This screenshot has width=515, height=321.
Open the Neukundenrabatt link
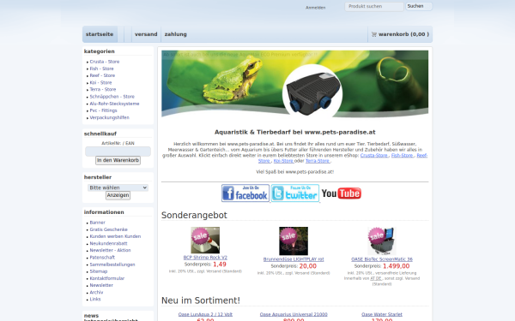tap(108, 243)
